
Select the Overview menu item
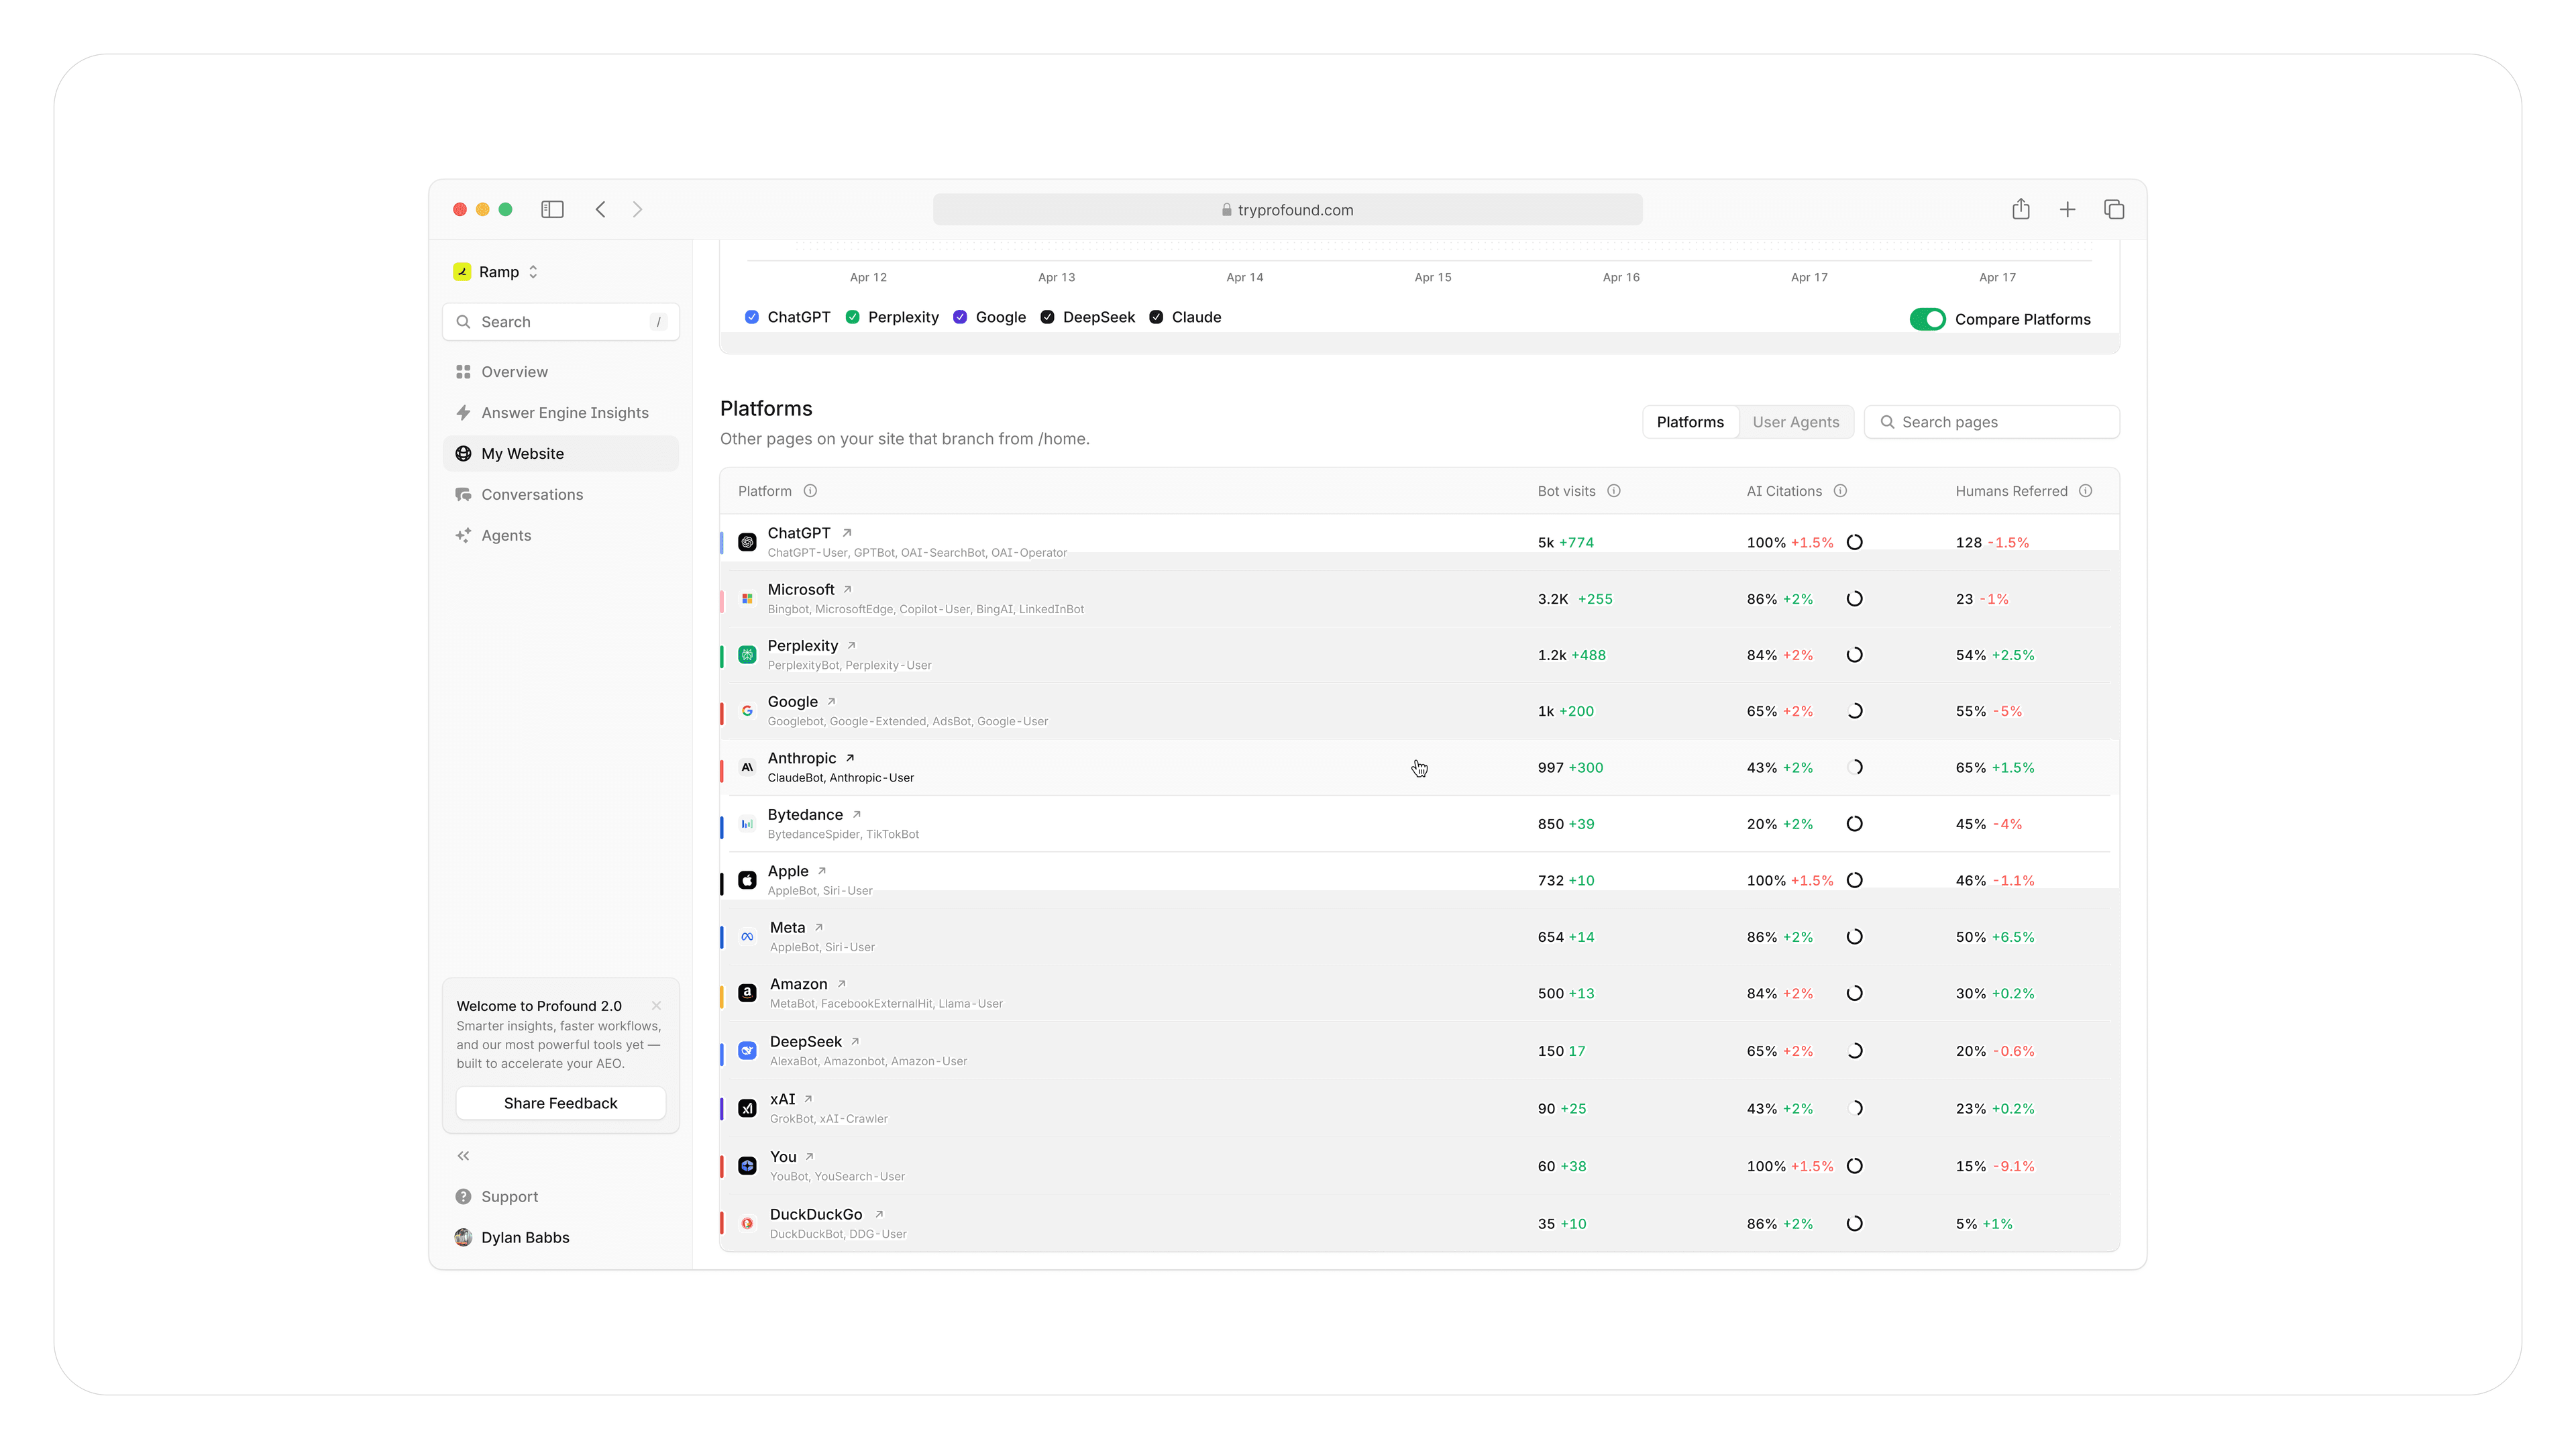pyautogui.click(x=514, y=371)
